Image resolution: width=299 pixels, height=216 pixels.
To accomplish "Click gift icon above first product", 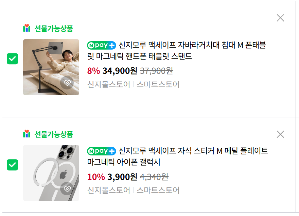I will coord(27,28).
